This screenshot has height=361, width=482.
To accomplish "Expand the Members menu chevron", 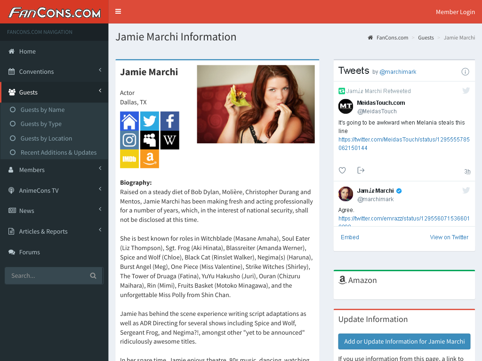I will point(100,168).
